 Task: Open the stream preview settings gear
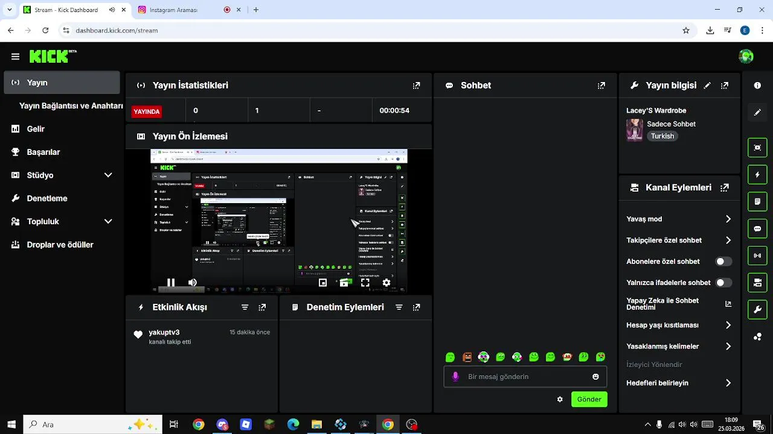(x=386, y=282)
